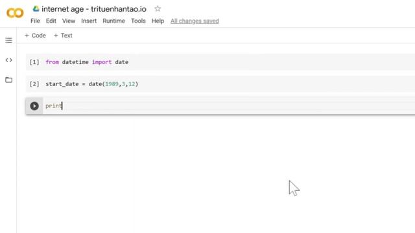Open the table of contents sidebar icon
The height and width of the screenshot is (233, 415).
pos(8,40)
